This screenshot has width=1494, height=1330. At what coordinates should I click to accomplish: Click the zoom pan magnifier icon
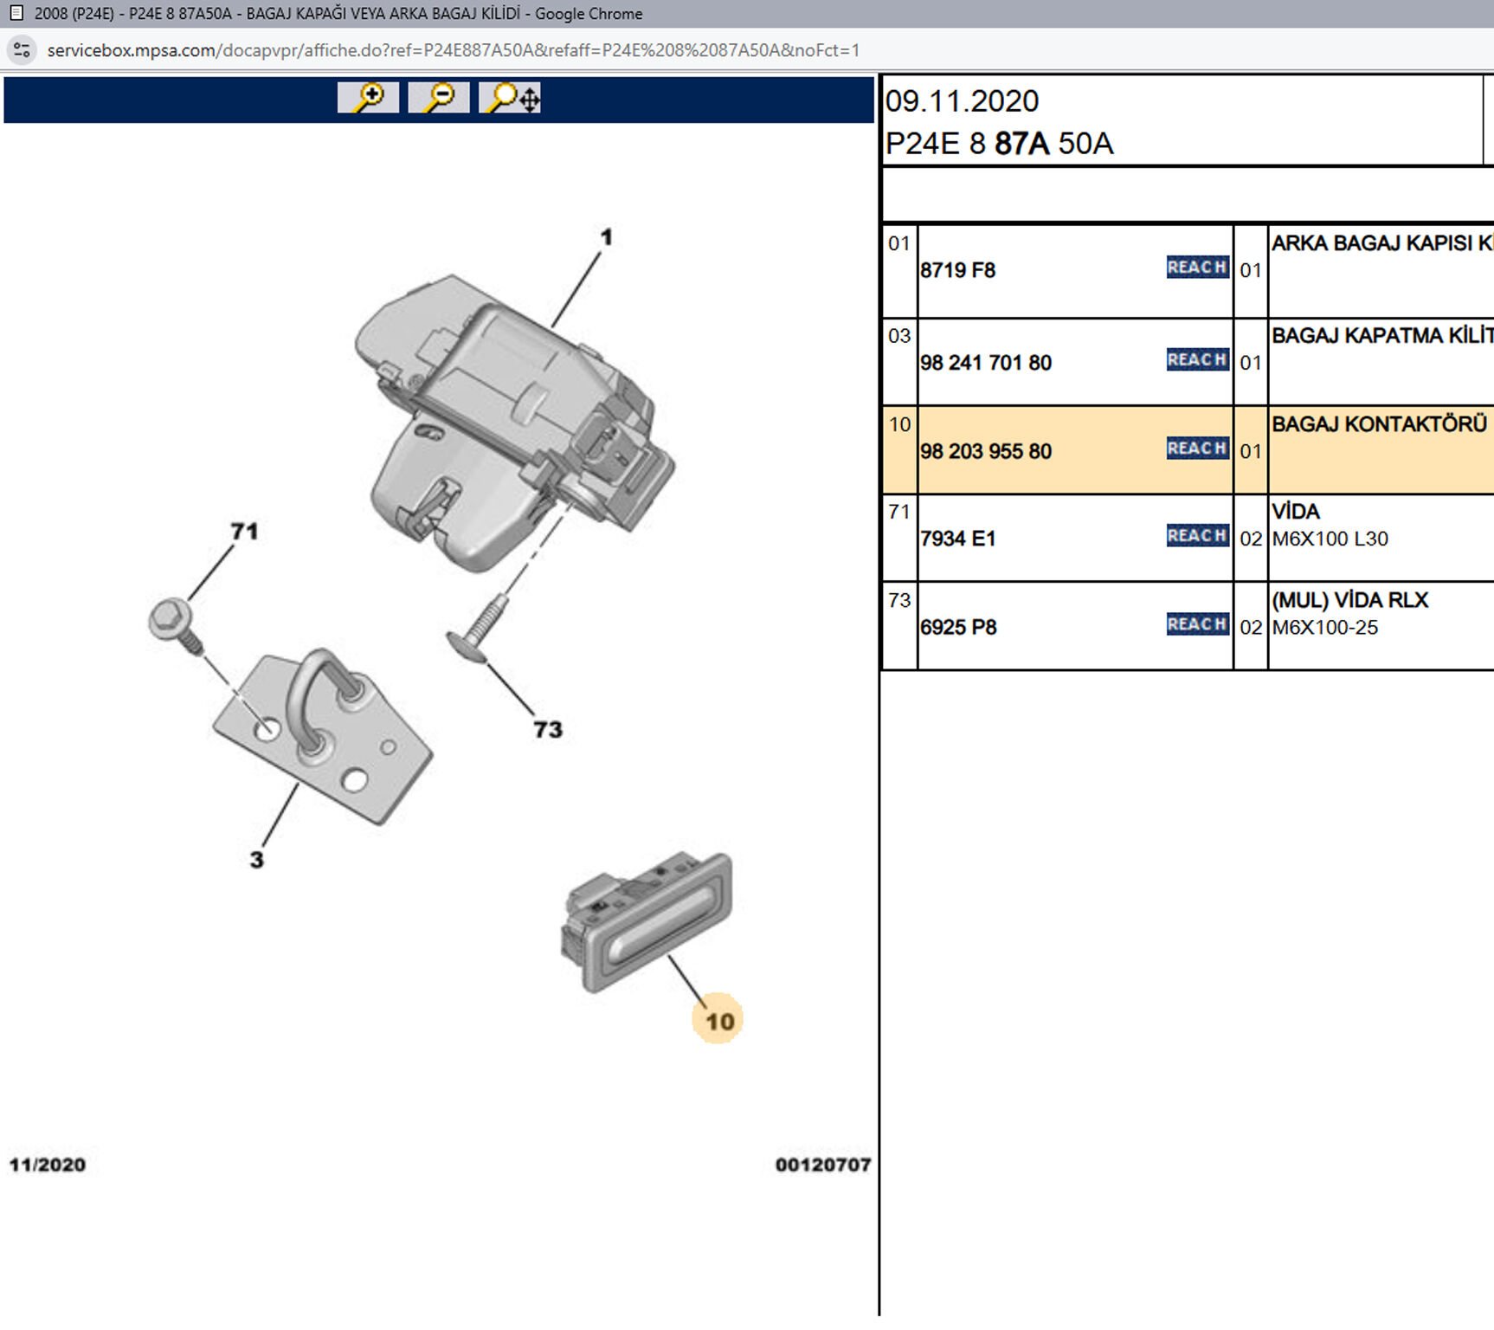tap(511, 98)
